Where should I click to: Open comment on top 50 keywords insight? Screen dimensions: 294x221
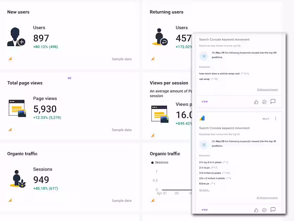tap(273, 102)
